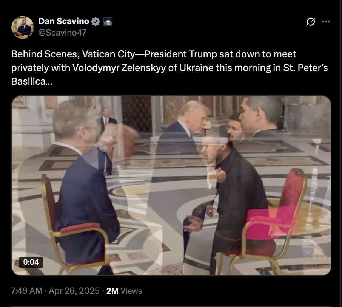Click the 0:04 video duration badge
Image resolution: width=342 pixels, height=307 pixels.
click(31, 262)
